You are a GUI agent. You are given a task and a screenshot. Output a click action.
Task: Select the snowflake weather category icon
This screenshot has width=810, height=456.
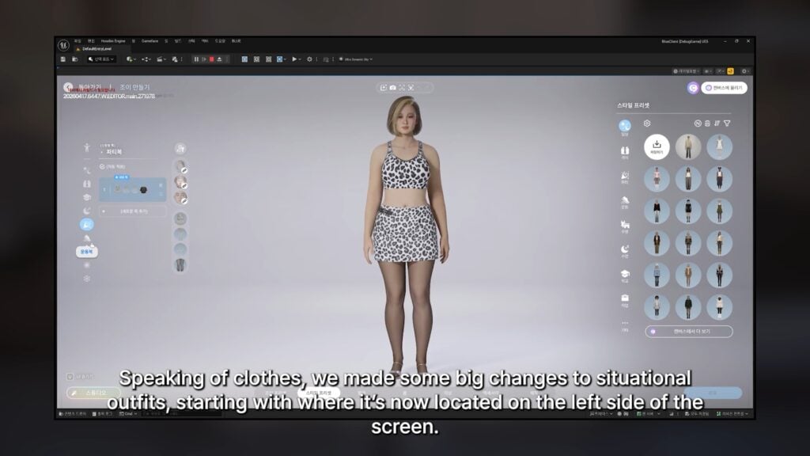(87, 276)
